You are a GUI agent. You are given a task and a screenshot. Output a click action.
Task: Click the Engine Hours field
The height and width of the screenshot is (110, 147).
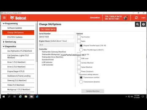[56, 45]
